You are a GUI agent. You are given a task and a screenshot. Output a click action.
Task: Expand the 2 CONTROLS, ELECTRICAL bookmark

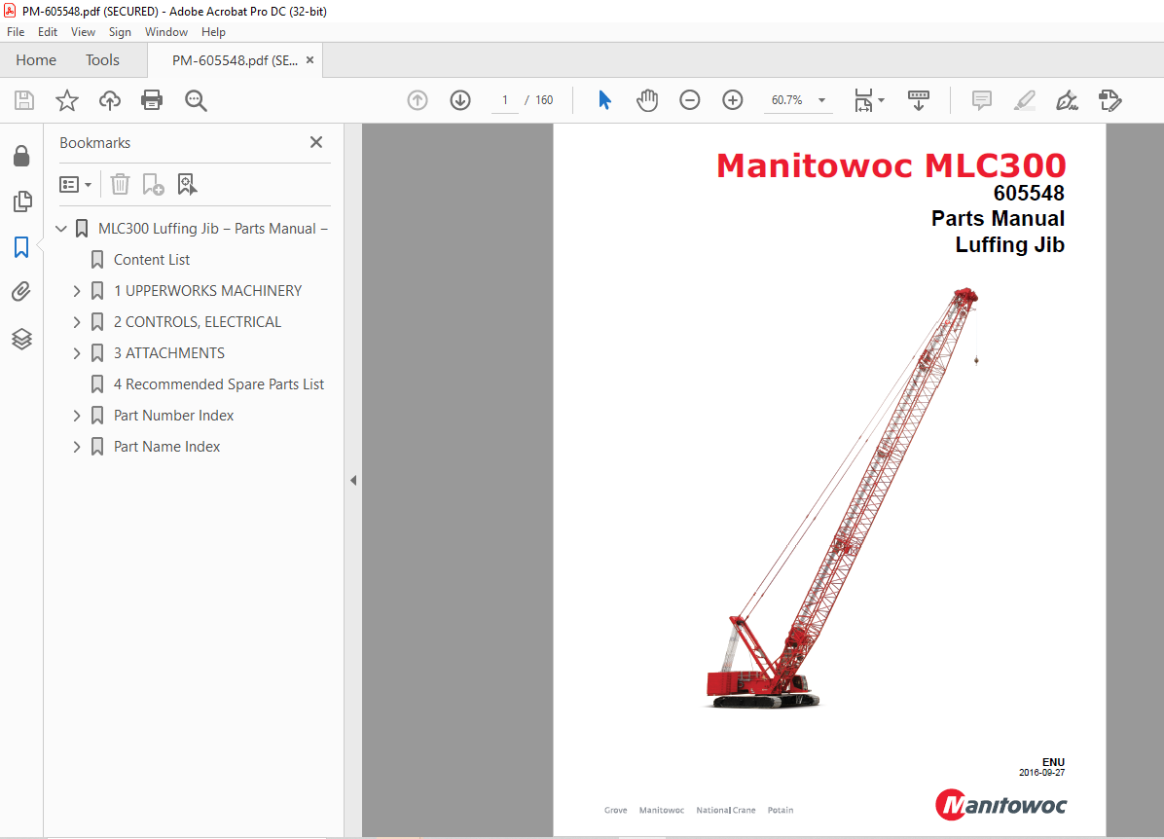(x=77, y=322)
